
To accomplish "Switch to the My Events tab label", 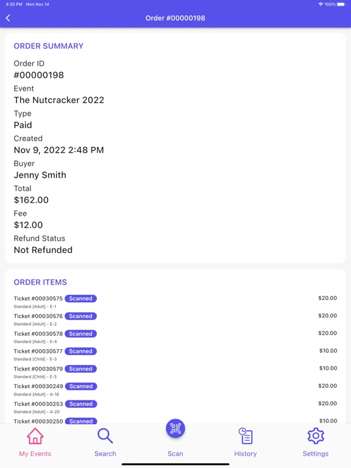I will pos(35,453).
